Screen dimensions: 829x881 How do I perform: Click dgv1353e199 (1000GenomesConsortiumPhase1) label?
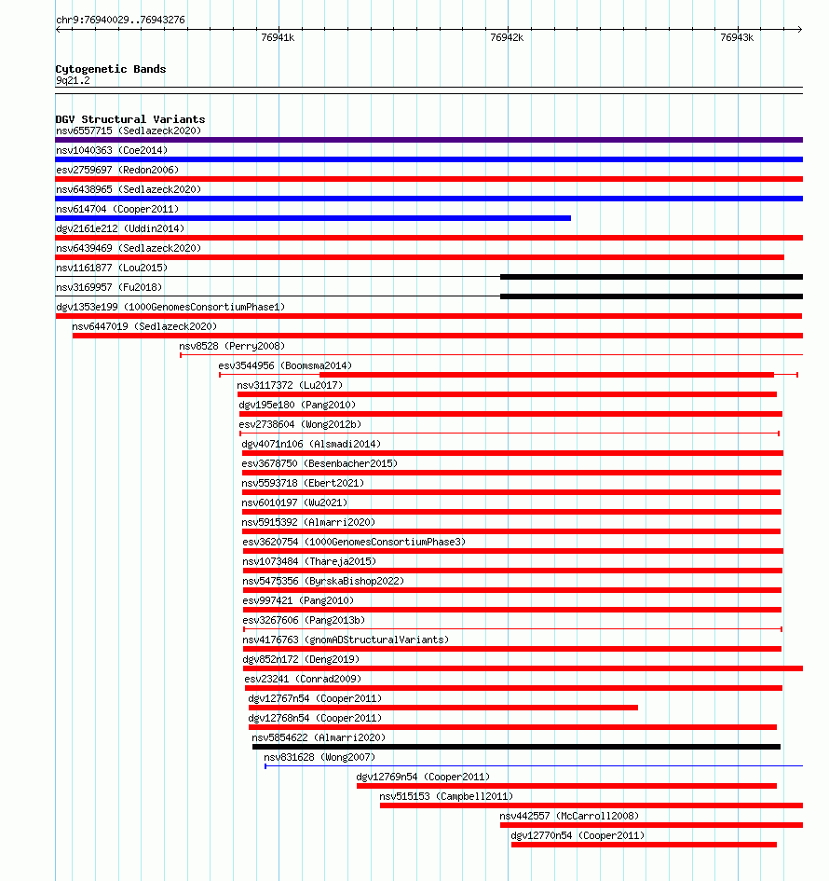coord(170,308)
